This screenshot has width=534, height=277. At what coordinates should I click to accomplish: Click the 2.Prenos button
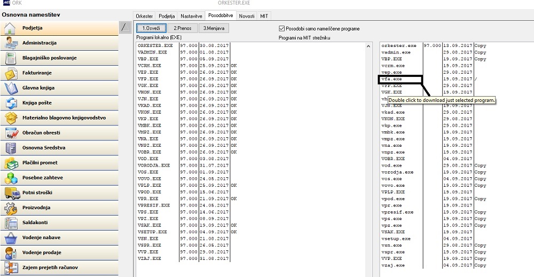tap(183, 28)
